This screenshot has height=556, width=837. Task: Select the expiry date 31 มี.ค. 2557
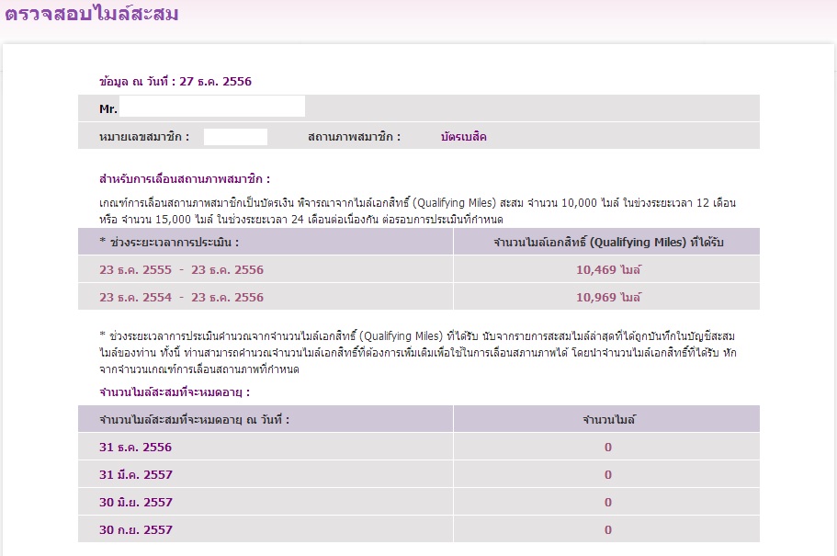pyautogui.click(x=136, y=475)
